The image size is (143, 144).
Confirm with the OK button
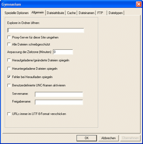87,138
